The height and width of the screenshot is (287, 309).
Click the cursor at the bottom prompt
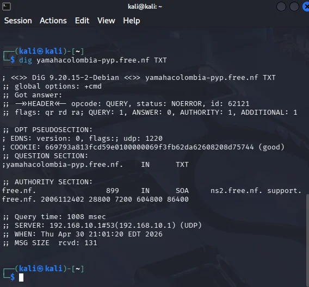tap(21, 278)
